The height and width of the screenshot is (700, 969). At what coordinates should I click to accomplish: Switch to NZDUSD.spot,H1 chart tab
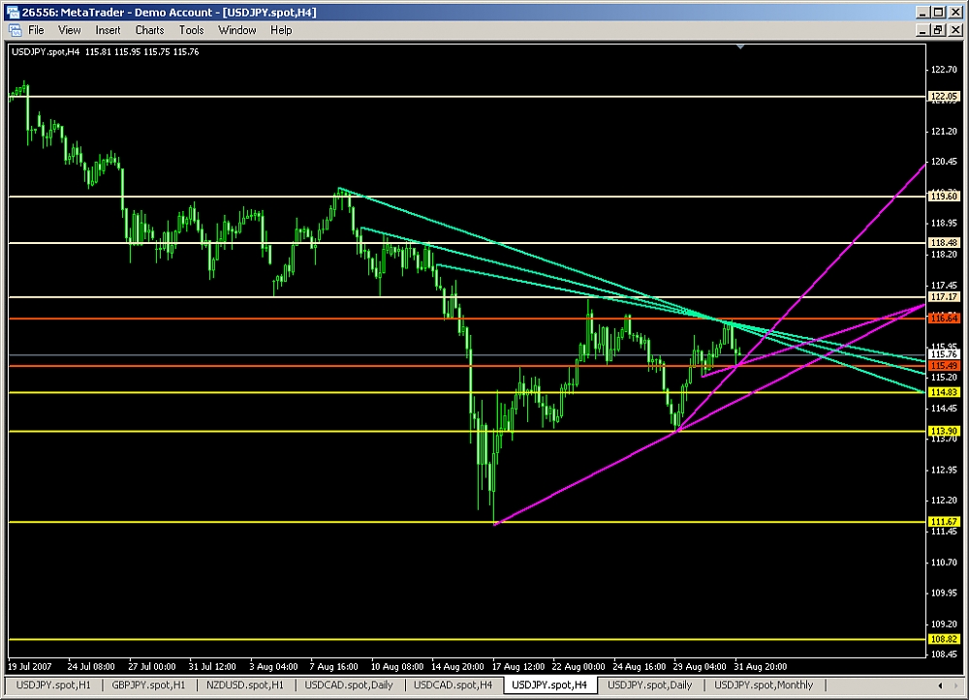click(x=245, y=685)
